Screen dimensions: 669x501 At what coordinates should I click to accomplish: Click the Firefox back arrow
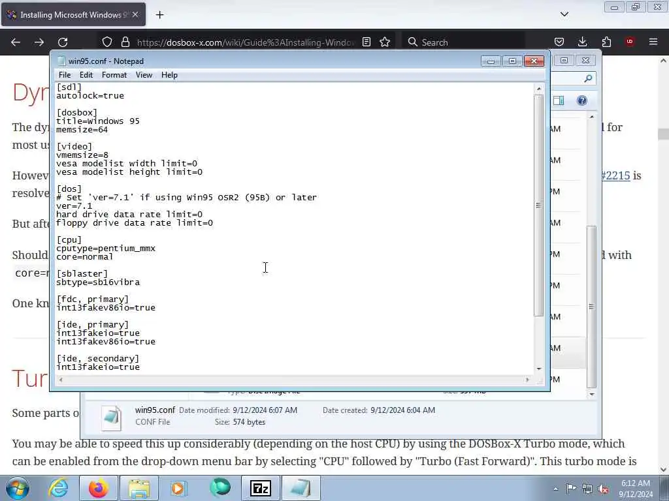pos(16,42)
